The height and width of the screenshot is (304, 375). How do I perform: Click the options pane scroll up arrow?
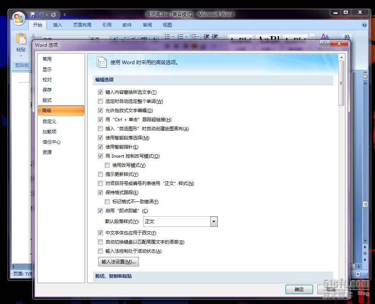(342, 57)
